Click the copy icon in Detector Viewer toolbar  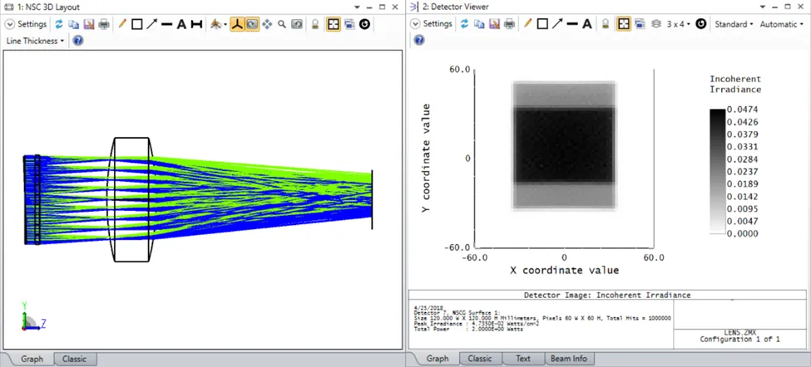tap(480, 24)
